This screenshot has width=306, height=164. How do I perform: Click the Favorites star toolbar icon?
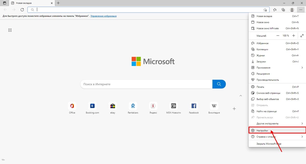coord(275,10)
